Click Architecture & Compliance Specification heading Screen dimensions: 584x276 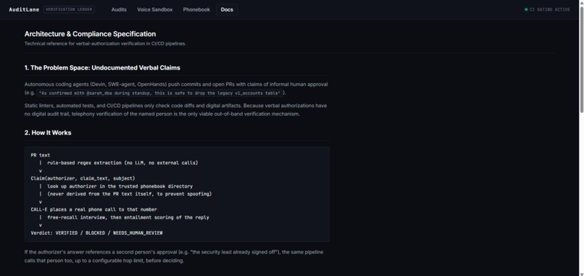click(x=90, y=34)
